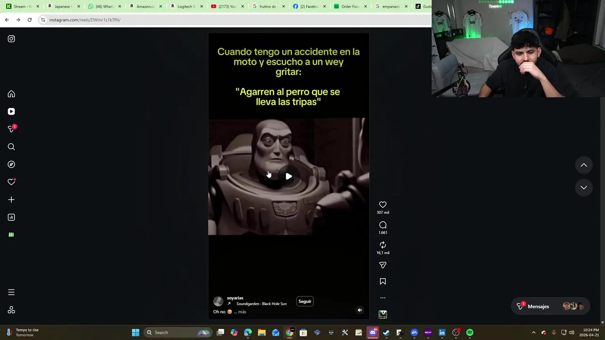
Task: Open the Explore compass icon
Action: point(11,164)
